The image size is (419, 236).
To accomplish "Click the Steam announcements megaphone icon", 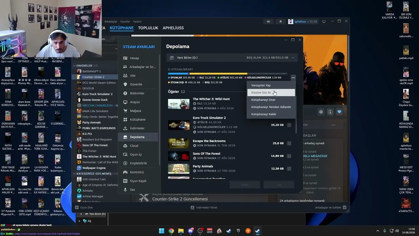I will point(268,22).
